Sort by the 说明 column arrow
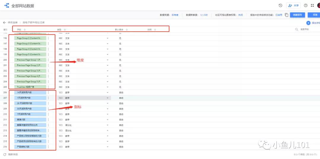Image resolution: width=320 pixels, height=159 pixels. coord(155,30)
